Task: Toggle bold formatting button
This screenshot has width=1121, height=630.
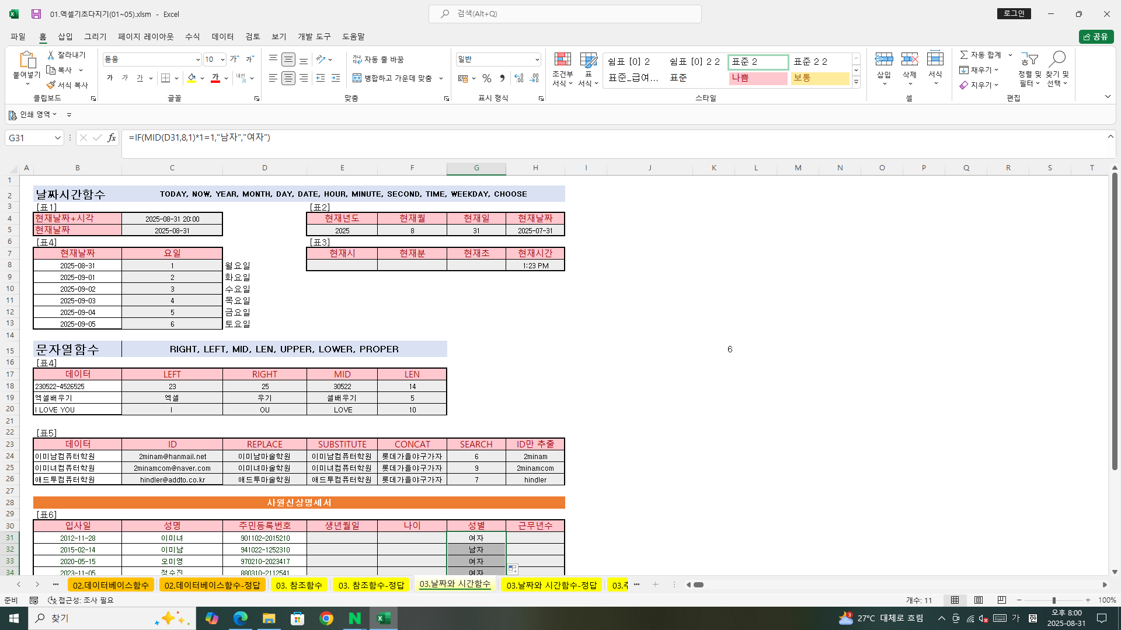Action: 110,78
